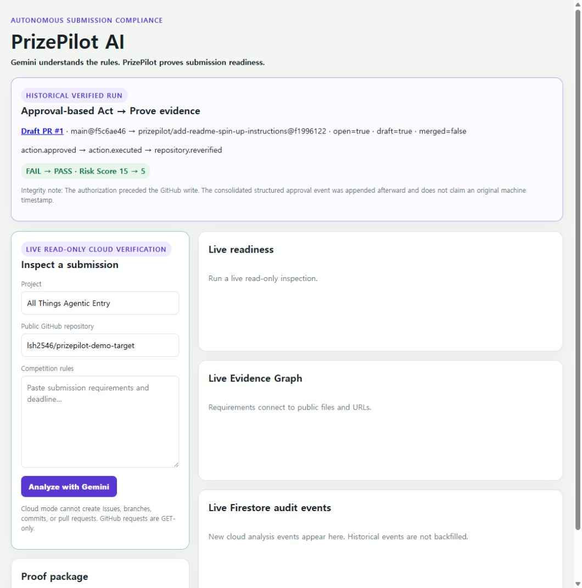Click the Inspect a submission heading
The height and width of the screenshot is (588, 582).
[70, 265]
